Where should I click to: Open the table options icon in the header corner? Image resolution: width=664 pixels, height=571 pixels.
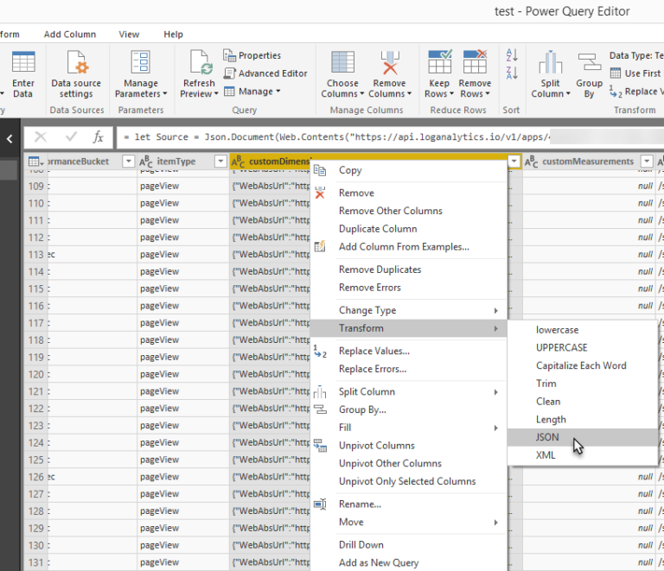35,162
